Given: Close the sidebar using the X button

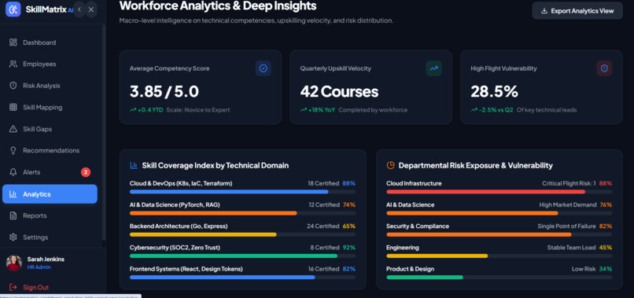Looking at the screenshot, I should [91, 9].
